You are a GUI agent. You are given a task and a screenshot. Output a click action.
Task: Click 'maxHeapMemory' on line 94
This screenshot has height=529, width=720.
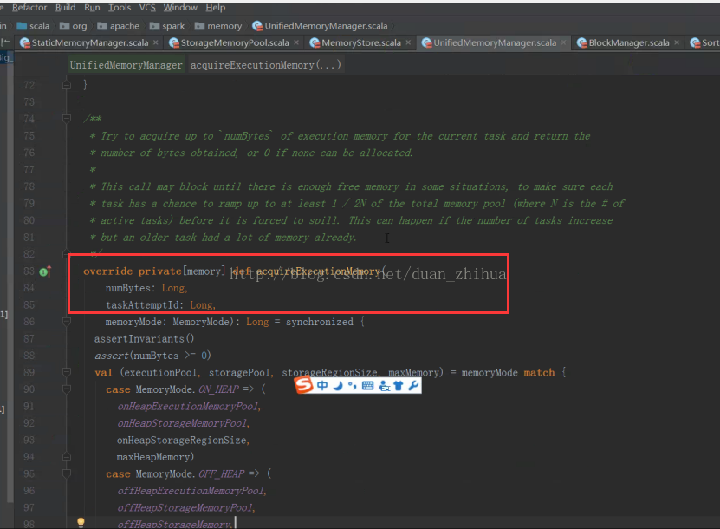[x=153, y=457]
